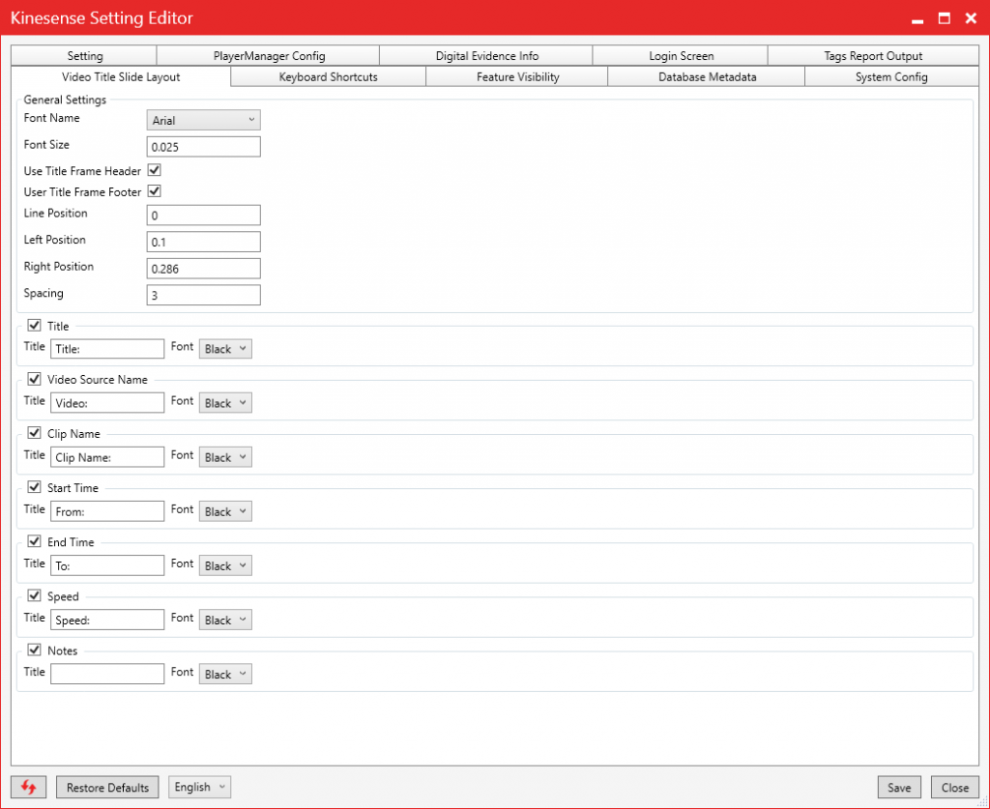Click the empty Notes title field
This screenshot has height=809, width=990.
[x=107, y=674]
